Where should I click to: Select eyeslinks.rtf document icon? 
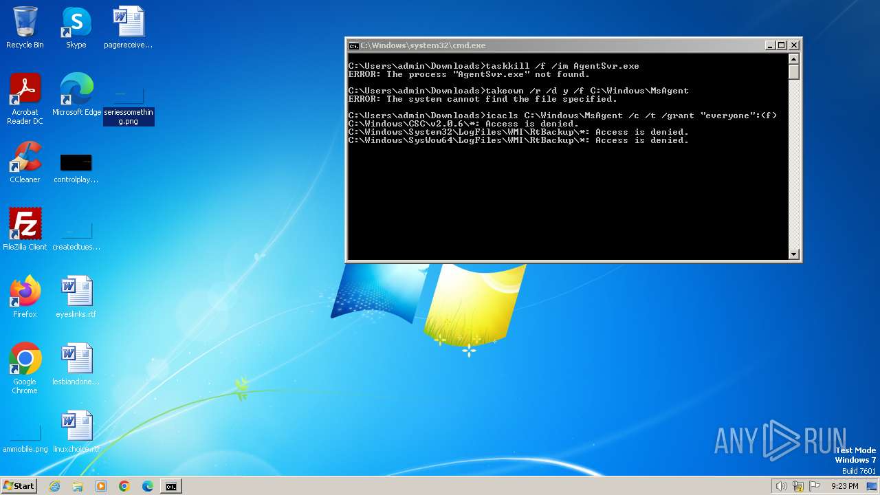coord(76,297)
